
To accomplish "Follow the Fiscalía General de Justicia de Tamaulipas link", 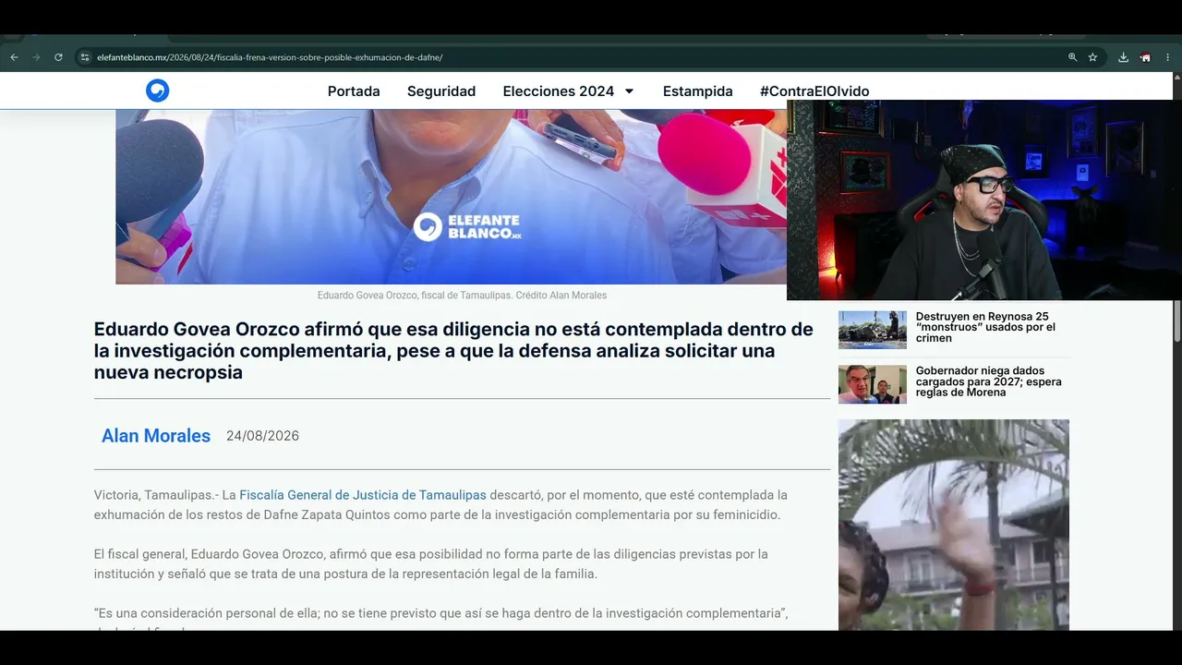I will pos(363,495).
